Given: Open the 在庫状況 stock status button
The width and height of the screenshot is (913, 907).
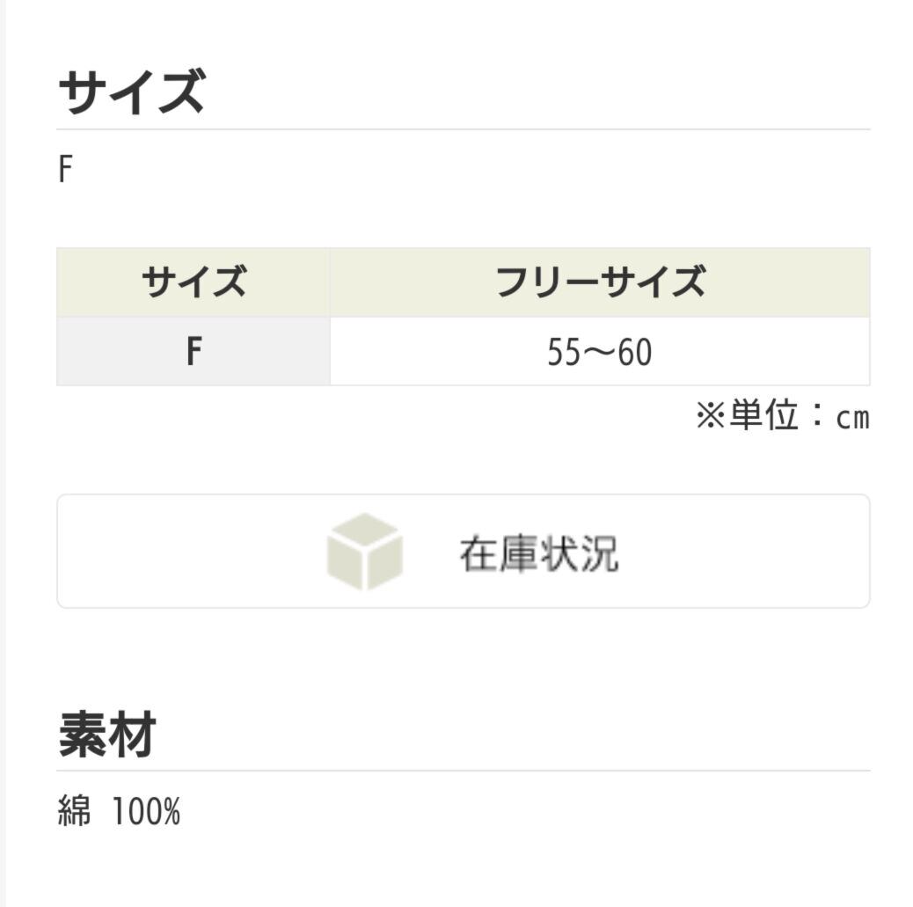Looking at the screenshot, I should [464, 551].
